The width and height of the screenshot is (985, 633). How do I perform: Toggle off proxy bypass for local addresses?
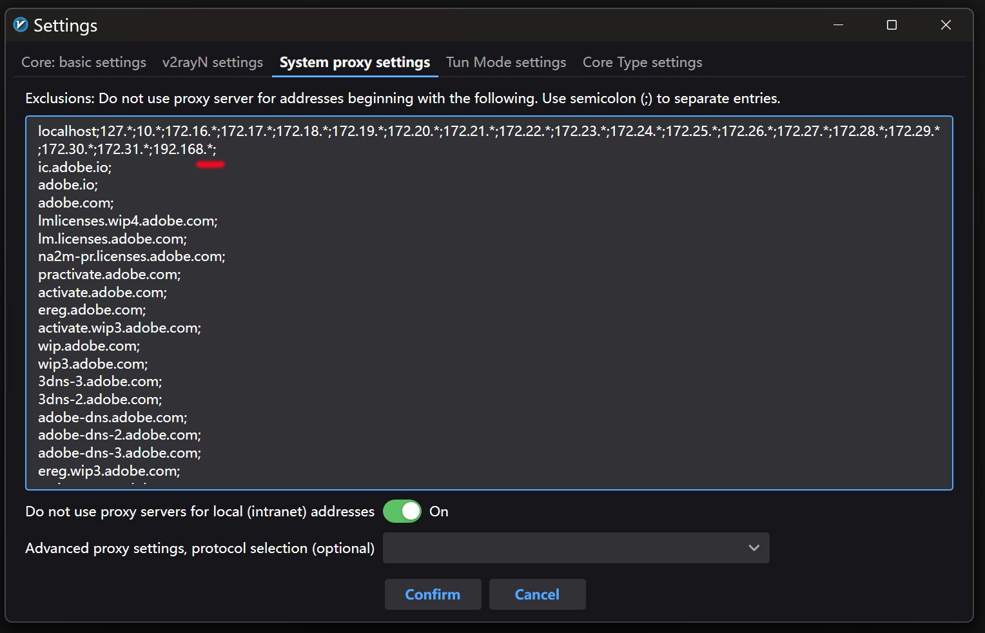pyautogui.click(x=402, y=511)
